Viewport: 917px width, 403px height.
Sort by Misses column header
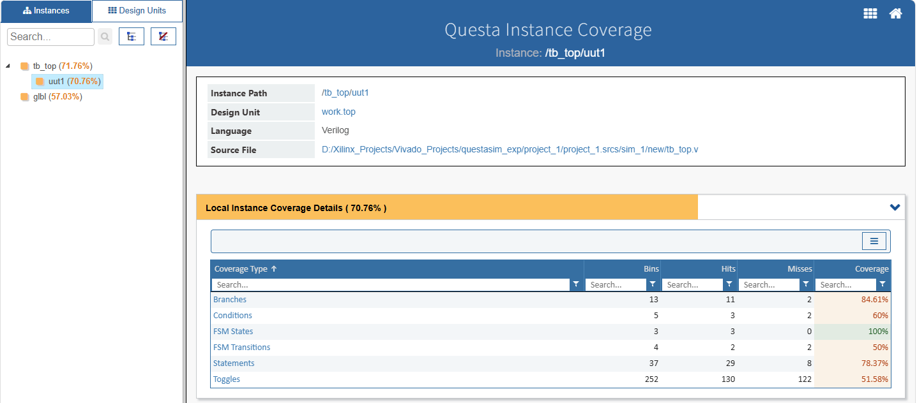coord(776,269)
